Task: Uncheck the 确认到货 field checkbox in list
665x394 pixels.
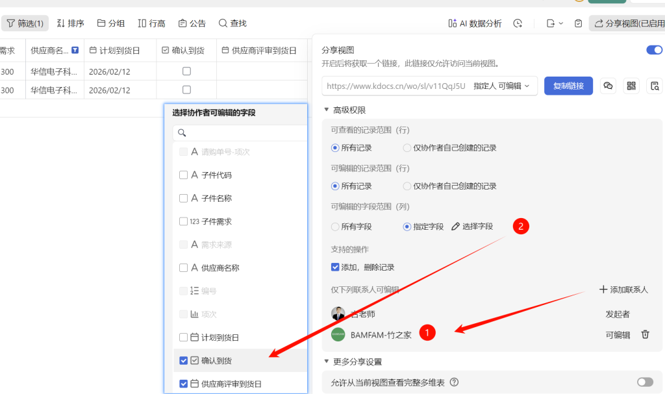Action: point(183,360)
